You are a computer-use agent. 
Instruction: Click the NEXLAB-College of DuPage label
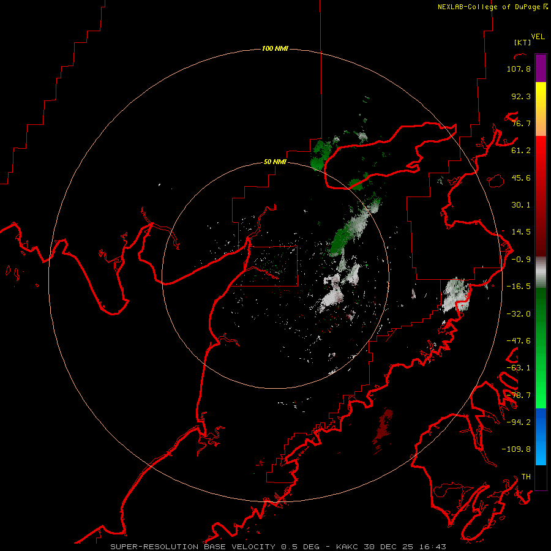coord(489,7)
